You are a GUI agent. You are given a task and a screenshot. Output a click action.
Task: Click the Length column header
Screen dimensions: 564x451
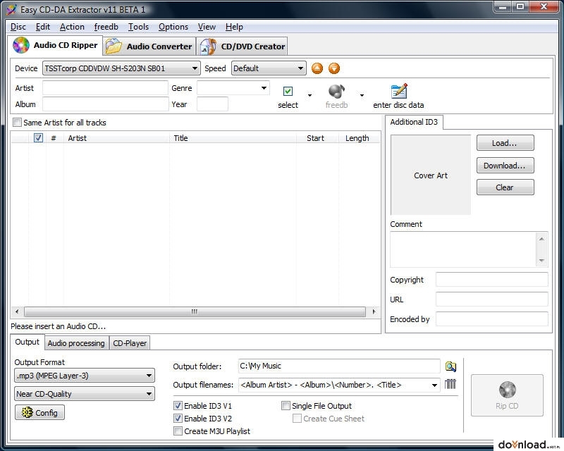tap(359, 138)
